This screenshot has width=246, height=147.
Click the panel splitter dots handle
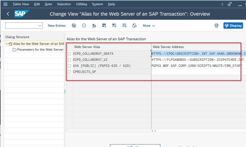tap(65, 91)
